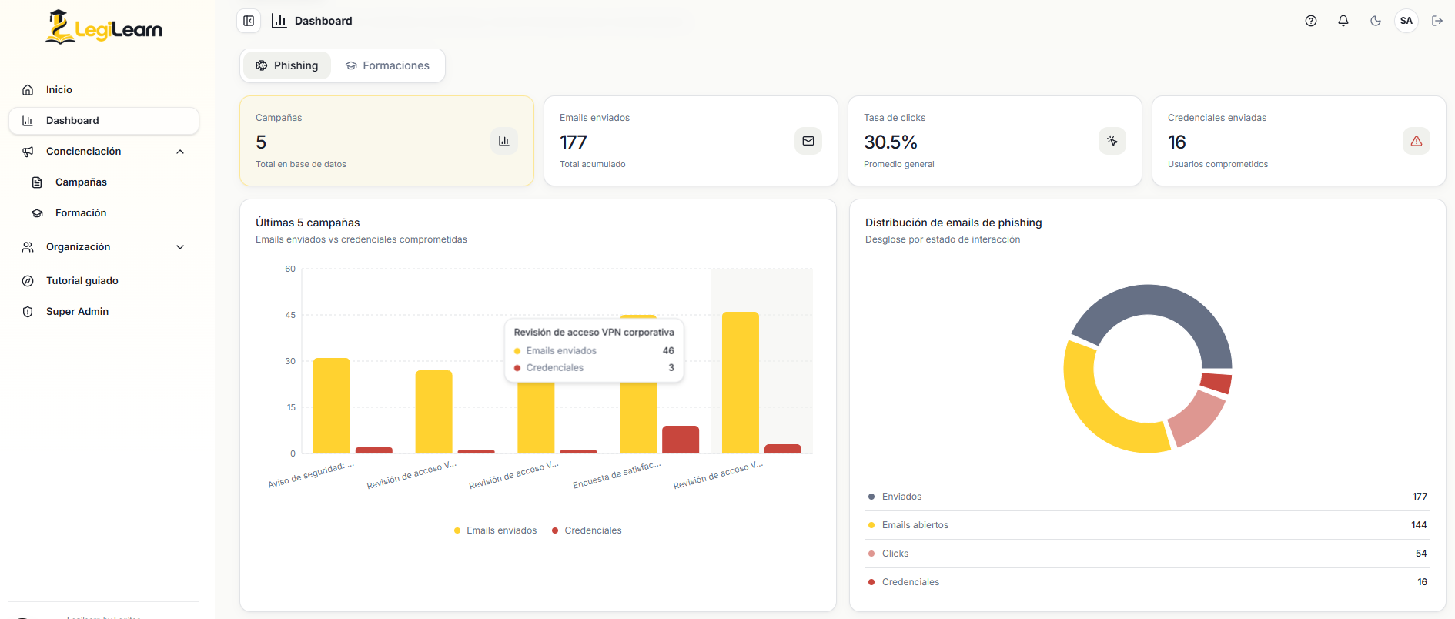Click the Tasa de clicks cursor icon

click(x=1112, y=141)
